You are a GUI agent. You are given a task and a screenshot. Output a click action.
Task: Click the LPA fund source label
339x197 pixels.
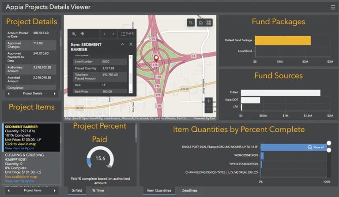tap(236, 107)
